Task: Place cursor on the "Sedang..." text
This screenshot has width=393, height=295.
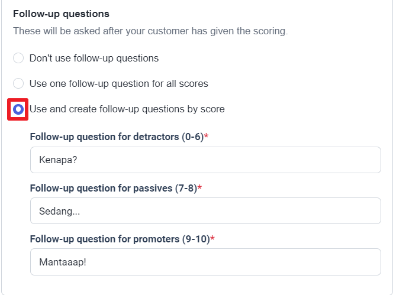Action: click(x=59, y=211)
